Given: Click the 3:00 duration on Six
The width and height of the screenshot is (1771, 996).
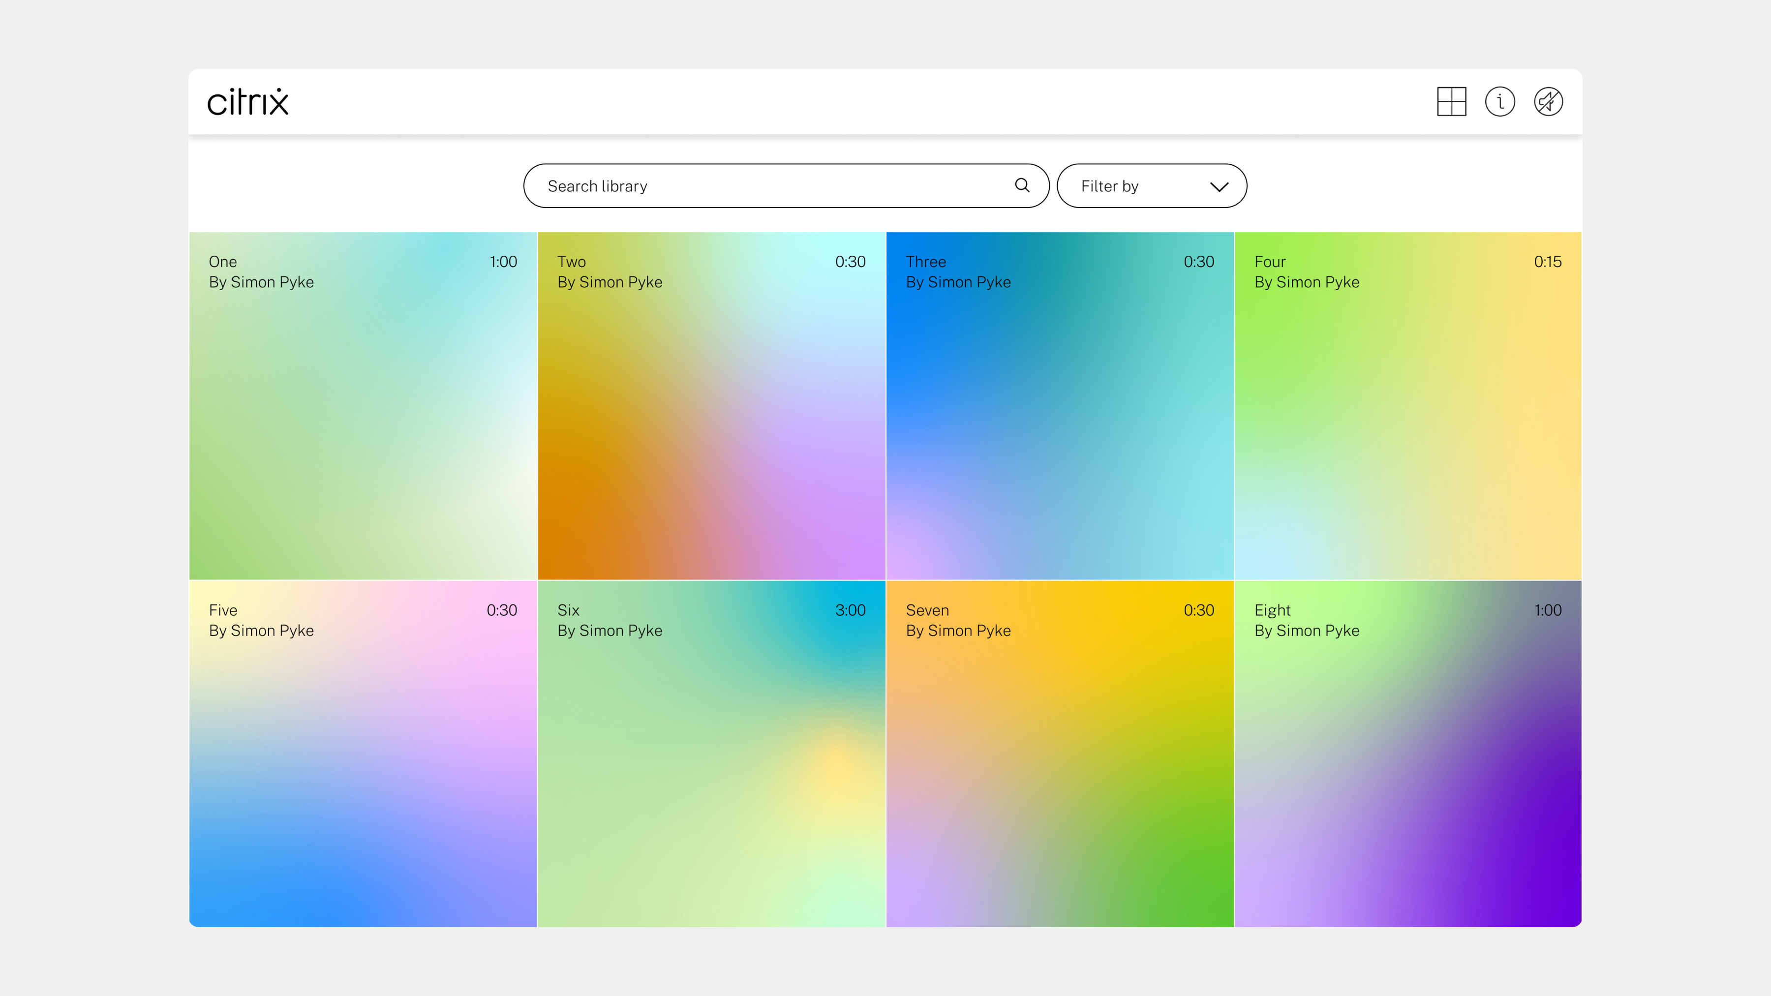Looking at the screenshot, I should coord(850,610).
